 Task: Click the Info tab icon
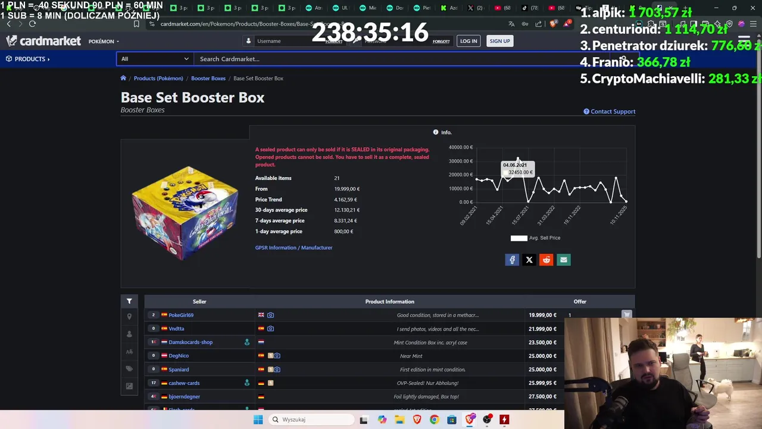[436, 132]
